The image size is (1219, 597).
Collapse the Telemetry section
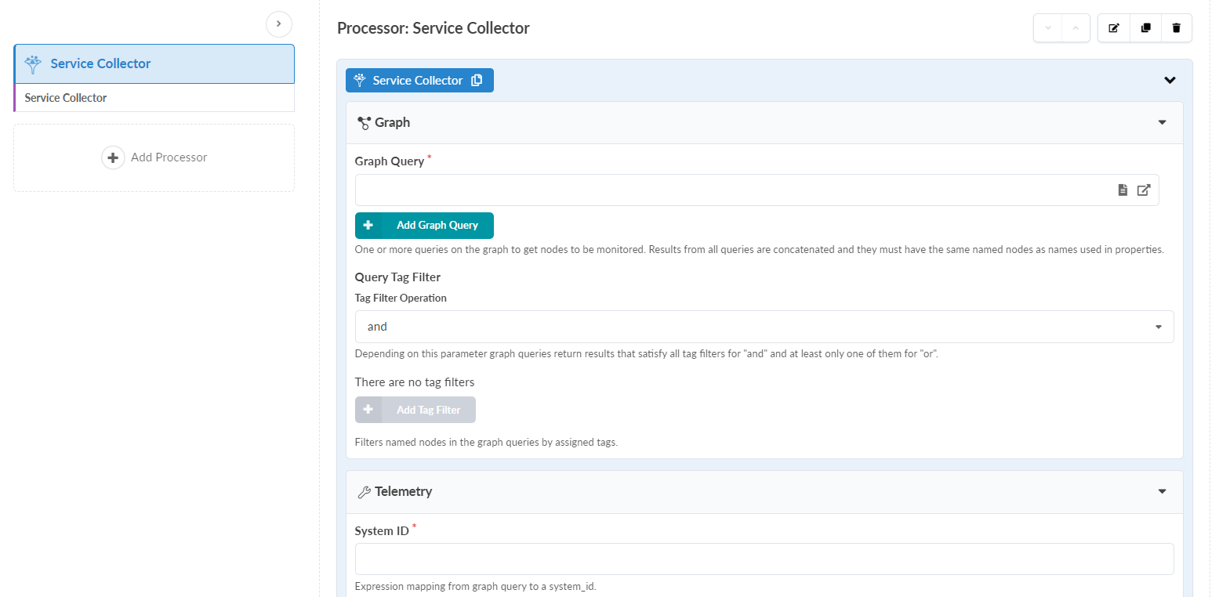[1162, 491]
